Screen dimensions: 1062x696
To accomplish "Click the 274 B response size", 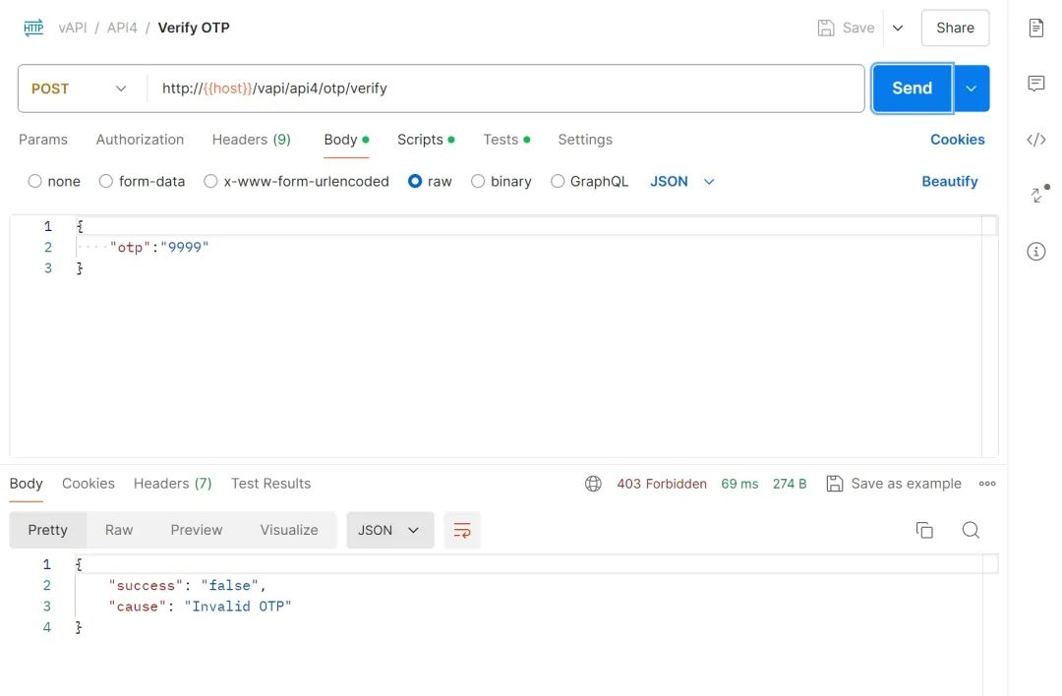I will pos(790,484).
